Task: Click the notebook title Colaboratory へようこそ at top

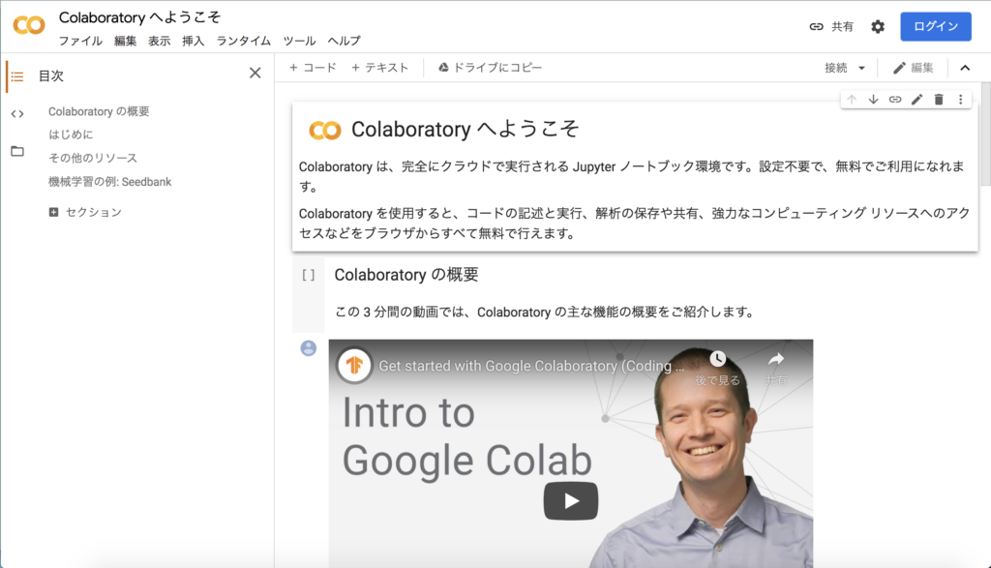Action: click(139, 17)
